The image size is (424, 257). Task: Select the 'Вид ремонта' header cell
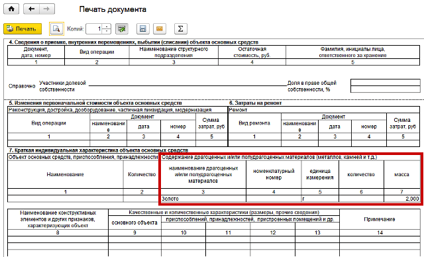click(x=254, y=123)
